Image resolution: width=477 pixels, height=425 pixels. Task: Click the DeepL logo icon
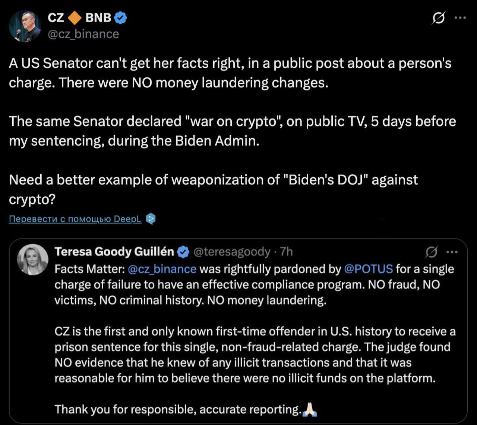pos(150,219)
